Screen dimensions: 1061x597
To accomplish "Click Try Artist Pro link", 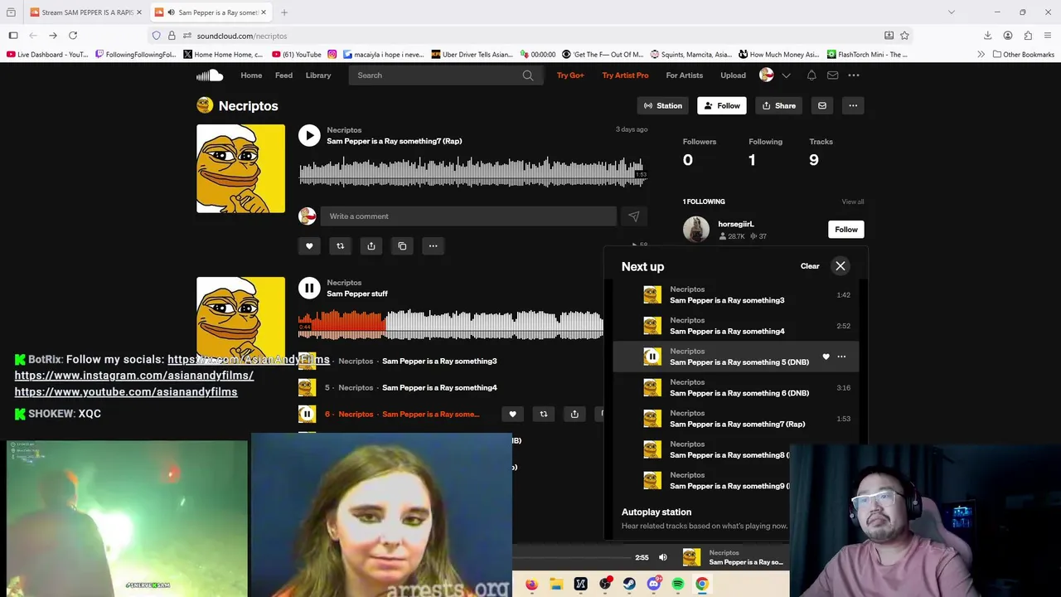I will click(625, 75).
